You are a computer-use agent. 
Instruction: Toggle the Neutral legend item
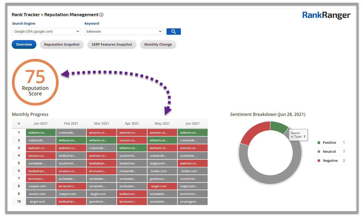329,152
